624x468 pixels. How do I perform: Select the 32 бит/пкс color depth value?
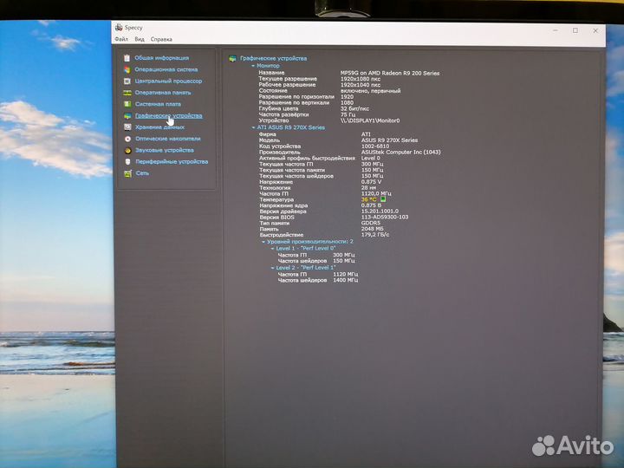pos(354,108)
